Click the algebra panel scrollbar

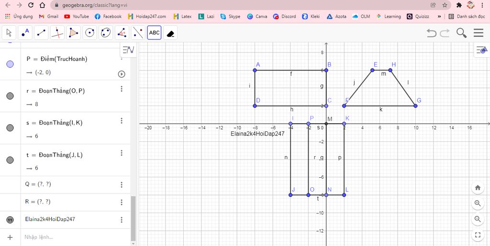[x=134, y=218]
